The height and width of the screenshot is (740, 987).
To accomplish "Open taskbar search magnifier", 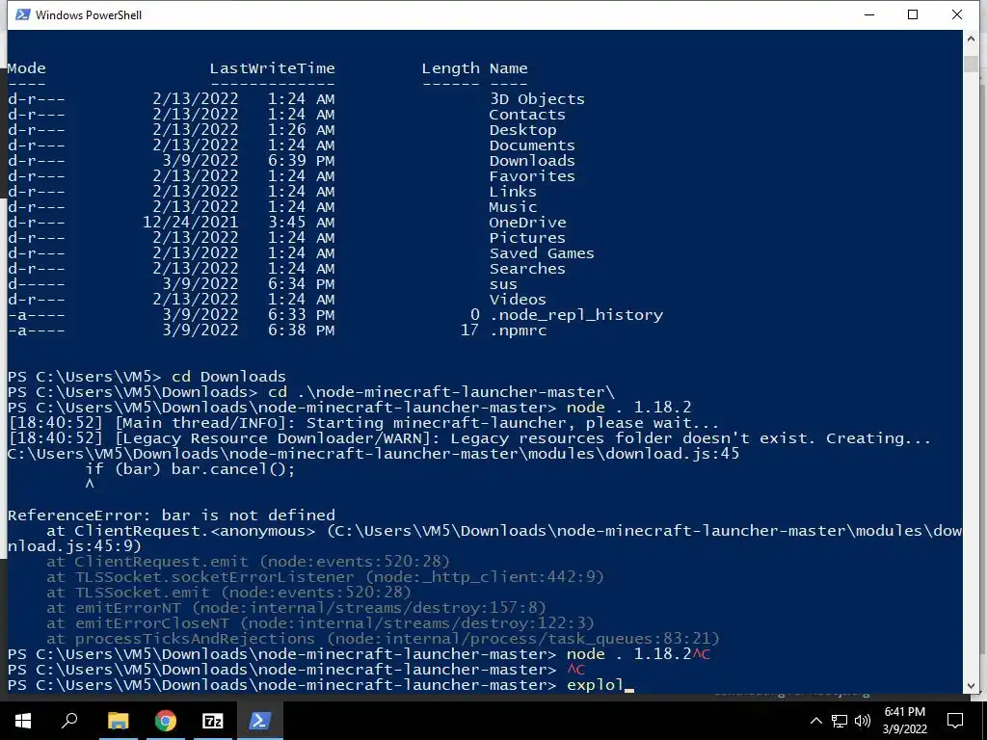I will pos(69,721).
